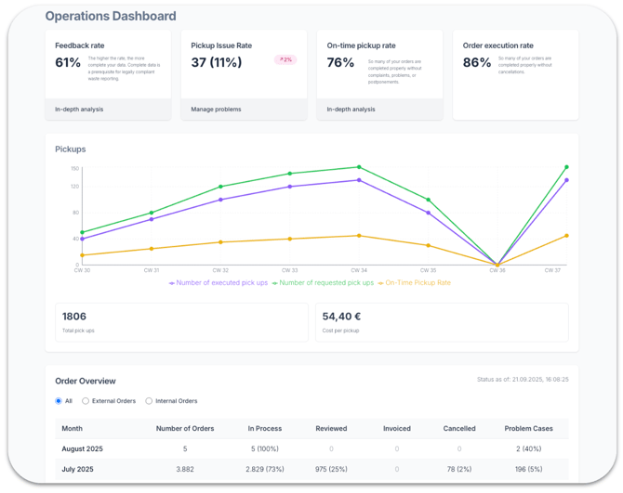
Task: Click the green data point at CW 34
Action: tap(359, 167)
